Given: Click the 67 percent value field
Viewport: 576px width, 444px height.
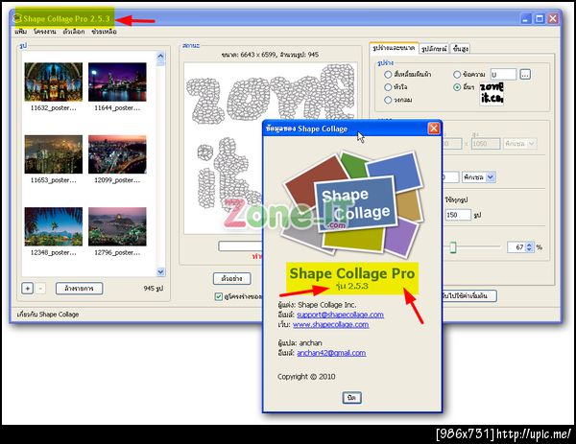Looking at the screenshot, I should click(x=516, y=247).
